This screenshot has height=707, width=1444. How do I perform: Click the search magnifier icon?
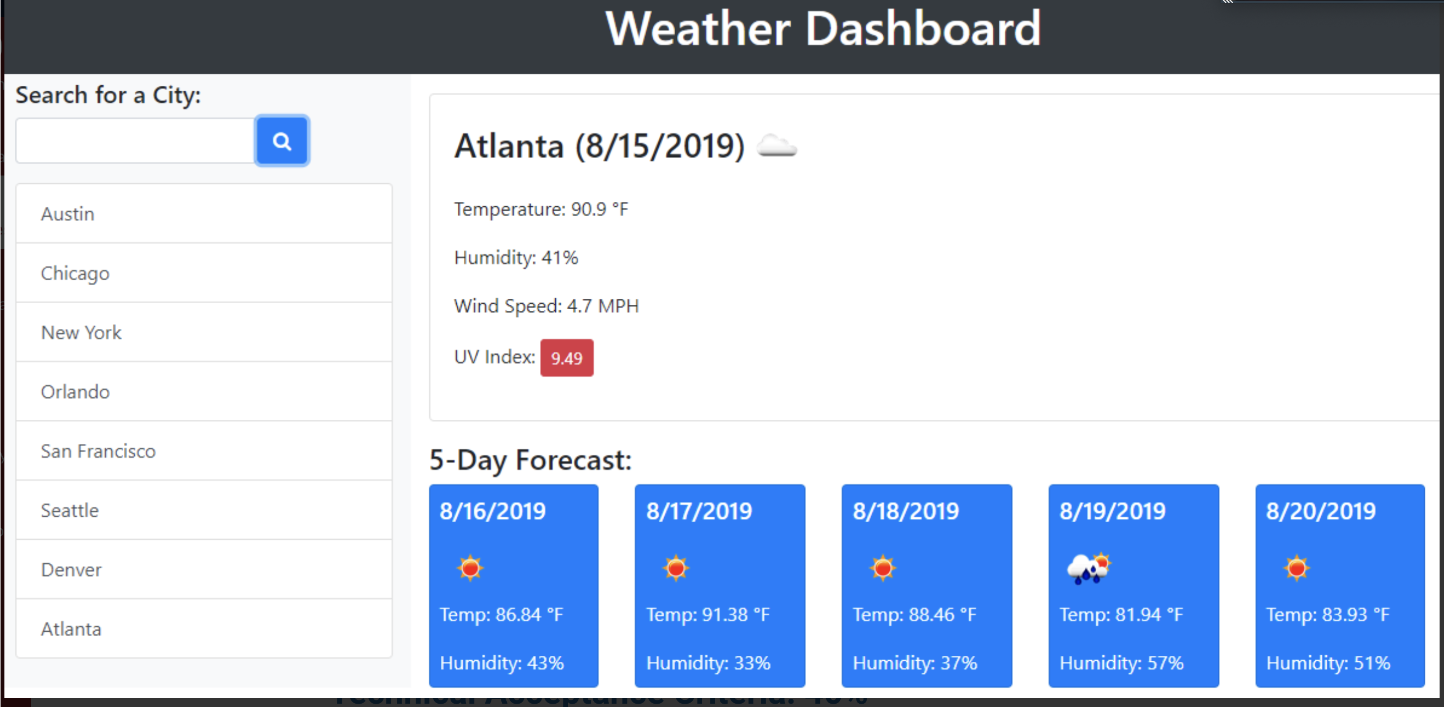[282, 141]
